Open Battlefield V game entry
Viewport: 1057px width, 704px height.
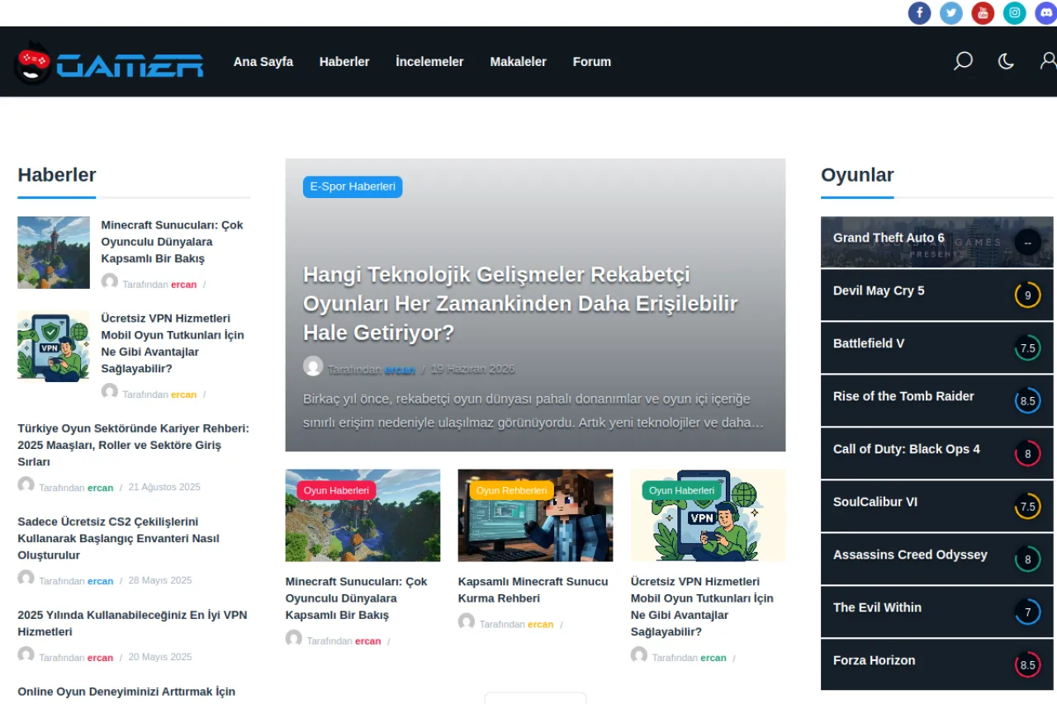(x=937, y=347)
